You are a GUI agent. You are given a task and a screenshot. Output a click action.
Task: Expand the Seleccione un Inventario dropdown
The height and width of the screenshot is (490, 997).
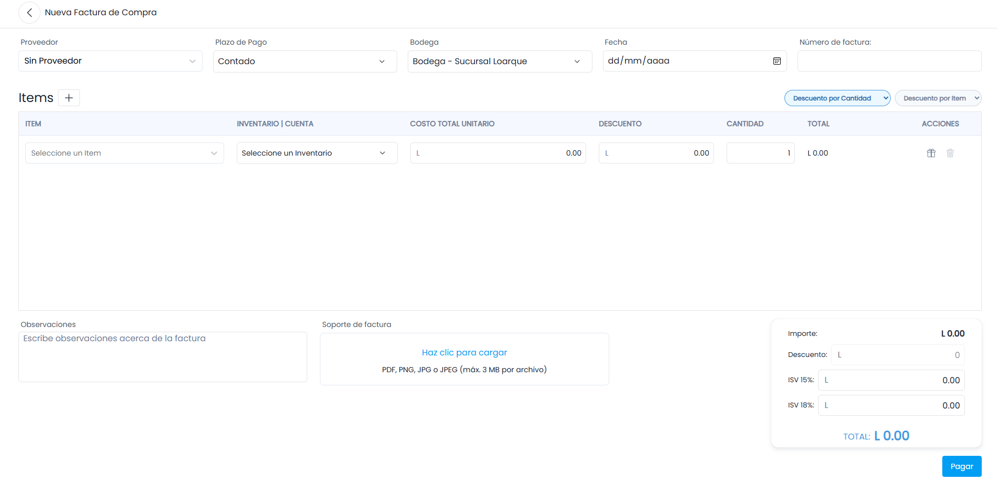pyautogui.click(x=317, y=153)
